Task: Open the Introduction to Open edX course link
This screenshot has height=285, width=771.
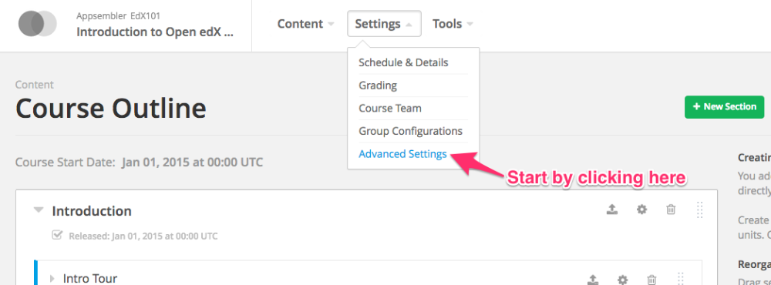Action: pyautogui.click(x=156, y=32)
